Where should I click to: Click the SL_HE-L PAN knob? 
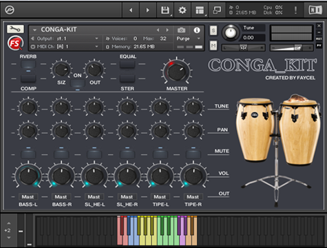pos(94,131)
